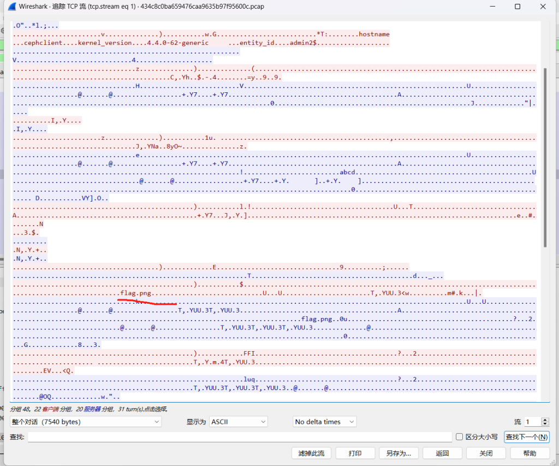Screen dimensions: 559x466
Task: Enable the 区分大小写 case-sensitive checkbox
Action: pos(459,437)
